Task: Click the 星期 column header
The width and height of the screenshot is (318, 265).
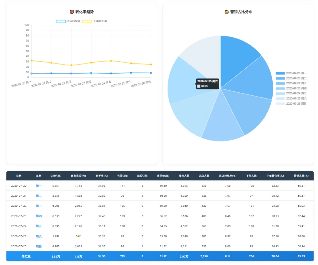Action: pos(39,176)
